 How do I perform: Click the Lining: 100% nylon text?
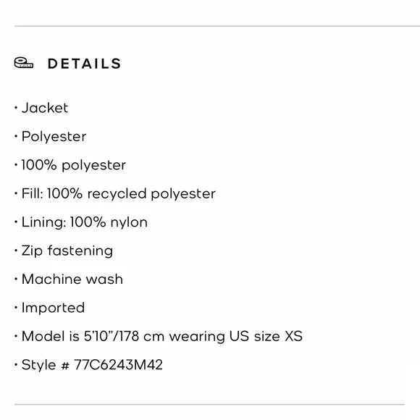tap(85, 222)
